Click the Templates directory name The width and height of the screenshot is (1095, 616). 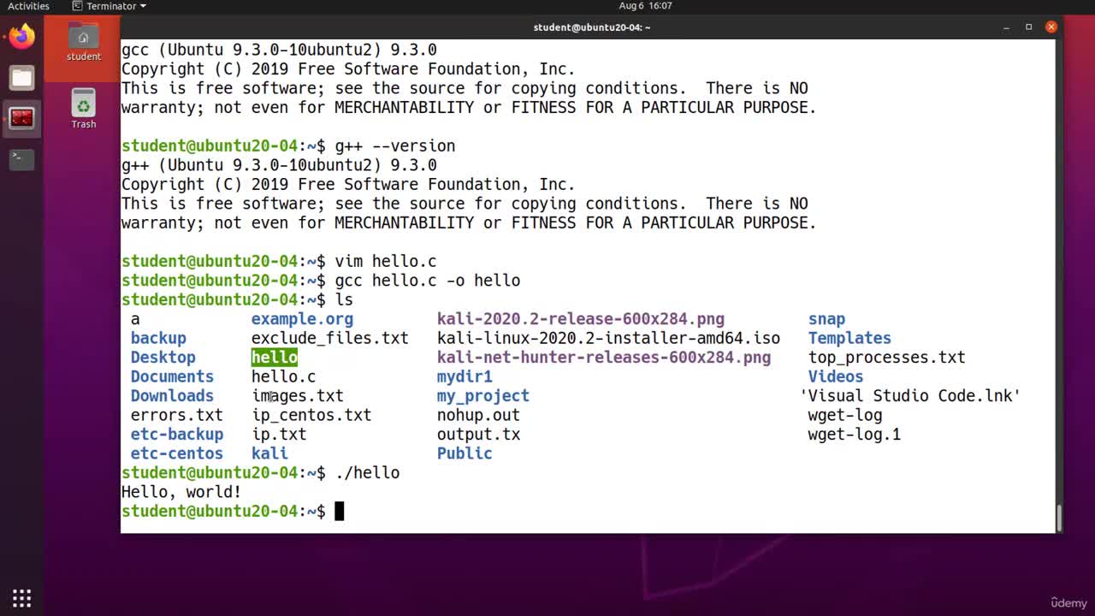[x=849, y=338]
